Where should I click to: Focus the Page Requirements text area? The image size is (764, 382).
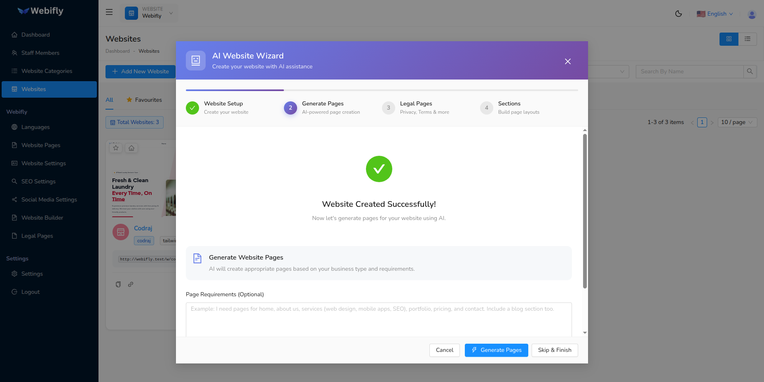(x=378, y=320)
